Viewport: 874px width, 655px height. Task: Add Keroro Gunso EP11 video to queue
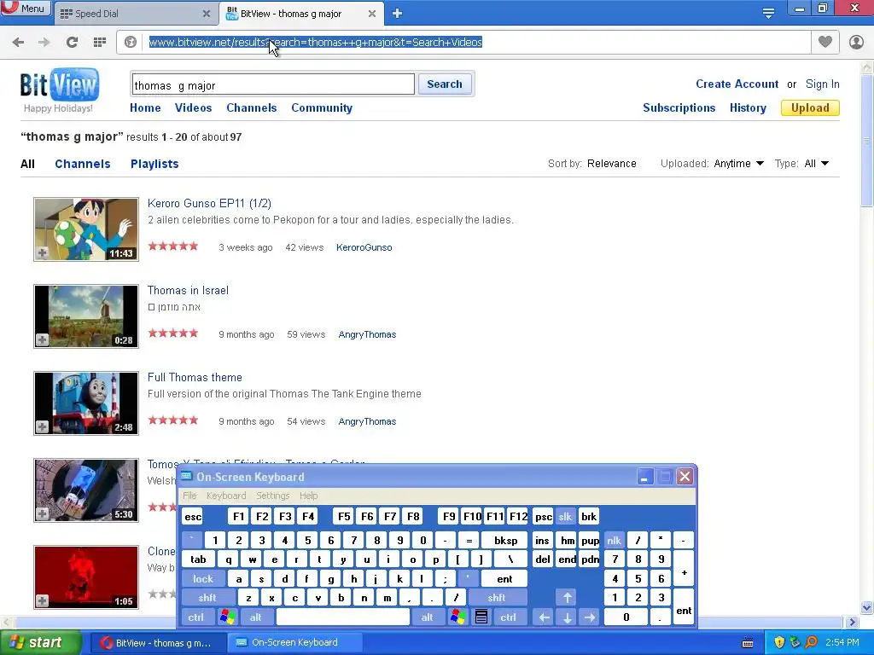pos(43,252)
